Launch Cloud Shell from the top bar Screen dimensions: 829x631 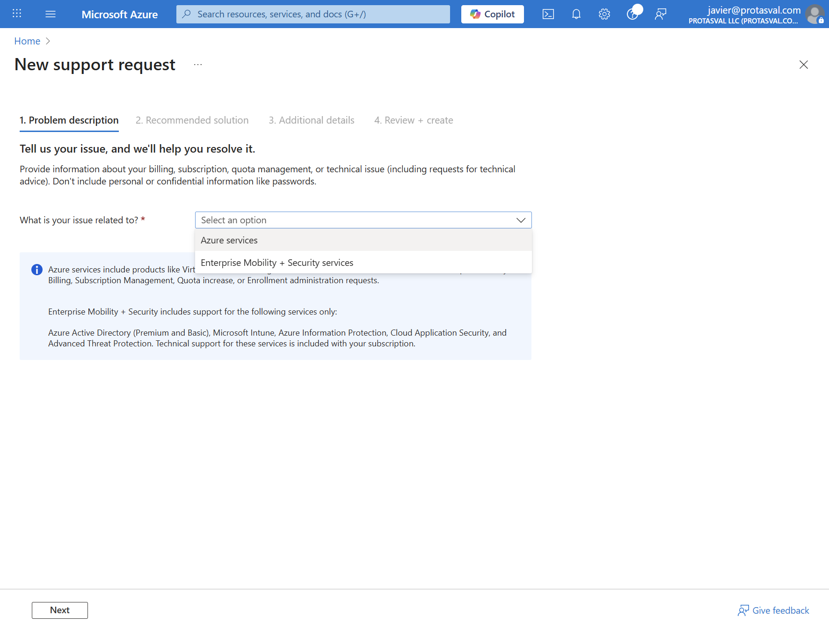[x=548, y=14]
